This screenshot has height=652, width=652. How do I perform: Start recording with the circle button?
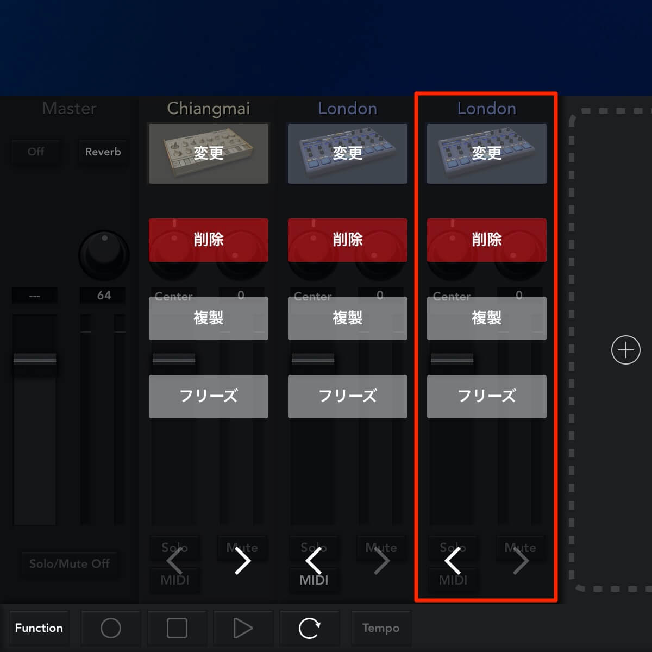click(x=111, y=628)
